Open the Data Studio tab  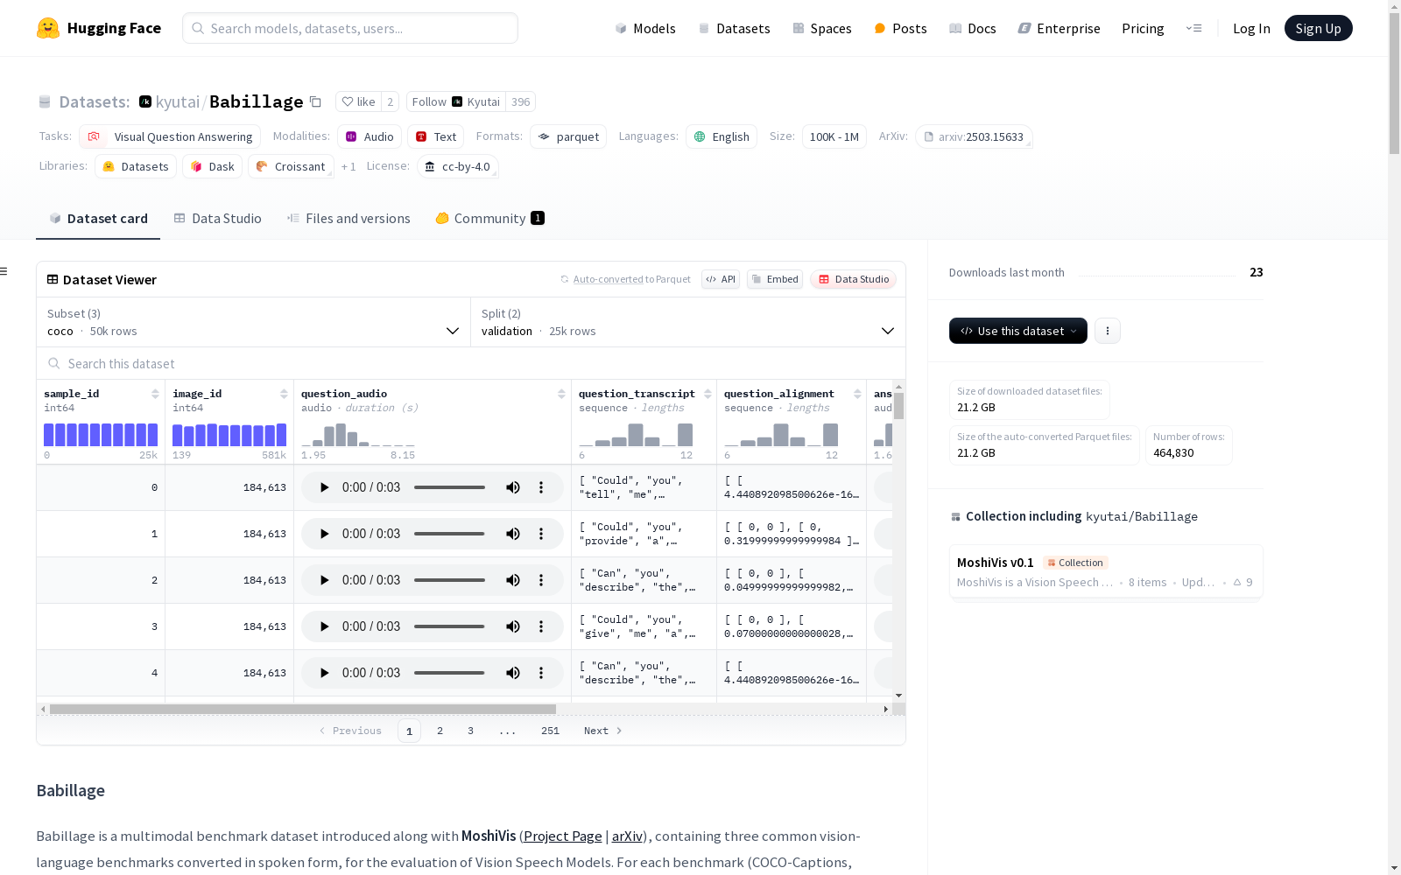217,219
